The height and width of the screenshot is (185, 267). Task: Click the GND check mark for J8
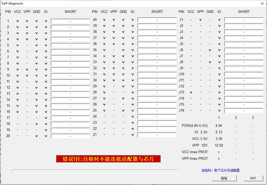pyautogui.click(x=210, y=62)
